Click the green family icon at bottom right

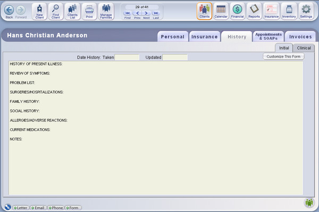click(x=309, y=202)
